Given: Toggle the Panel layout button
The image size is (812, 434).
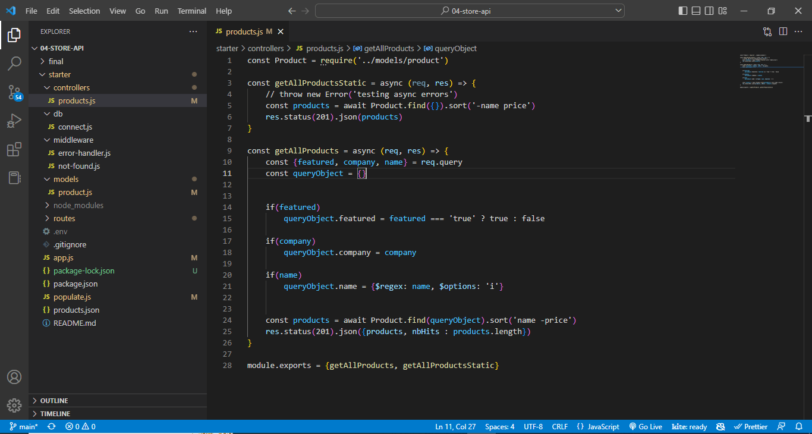Looking at the screenshot, I should coord(696,11).
